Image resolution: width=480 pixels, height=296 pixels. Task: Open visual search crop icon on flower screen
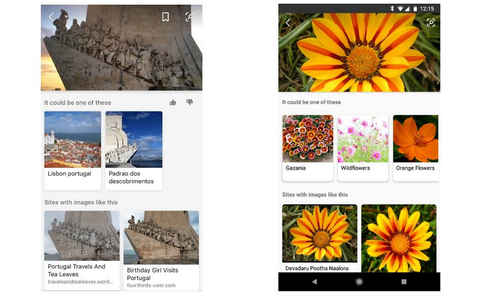tap(431, 23)
